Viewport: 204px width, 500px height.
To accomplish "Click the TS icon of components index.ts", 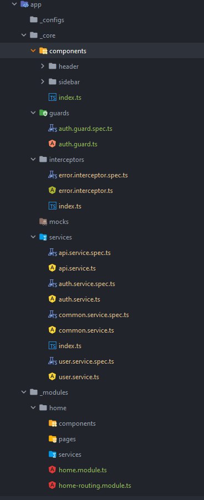I will 53,97.
